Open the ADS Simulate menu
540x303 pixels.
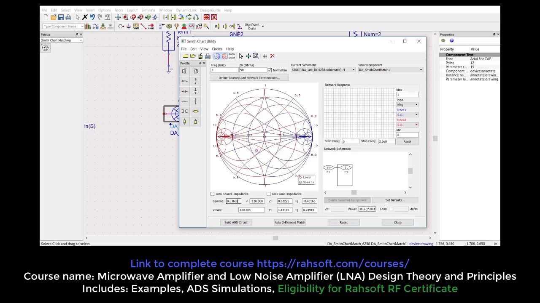(148, 10)
